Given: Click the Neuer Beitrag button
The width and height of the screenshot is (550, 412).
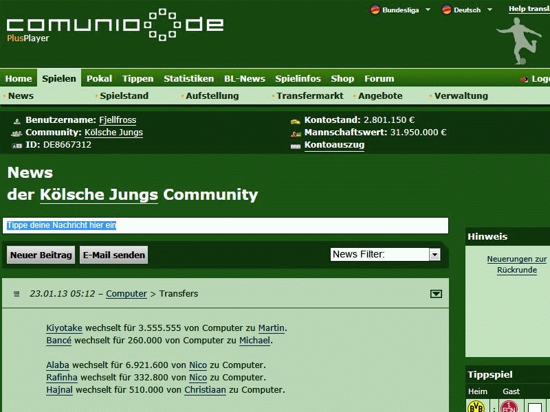Looking at the screenshot, I should click(x=41, y=255).
